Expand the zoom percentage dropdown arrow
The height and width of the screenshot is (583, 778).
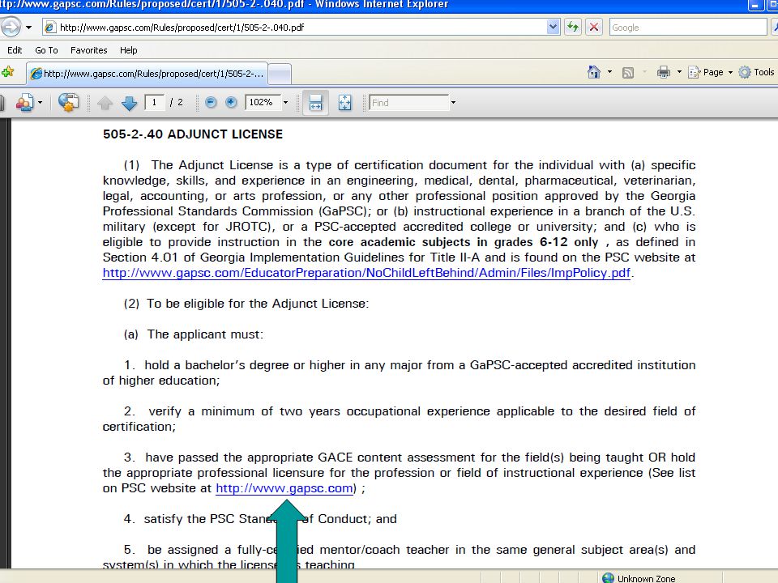[x=285, y=103]
